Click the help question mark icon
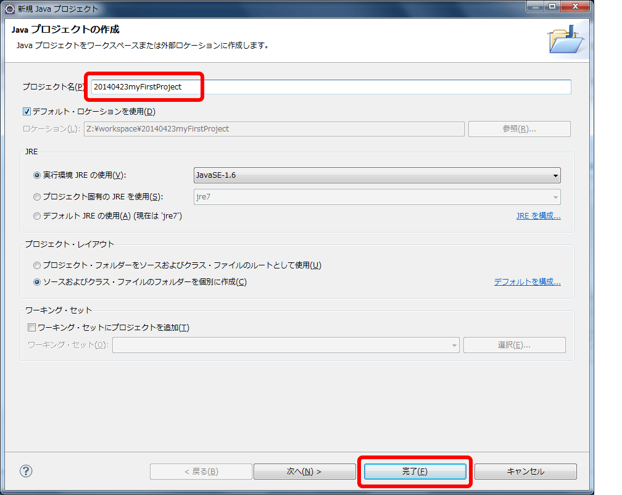Screen dimensions: 622x495 coord(26,471)
